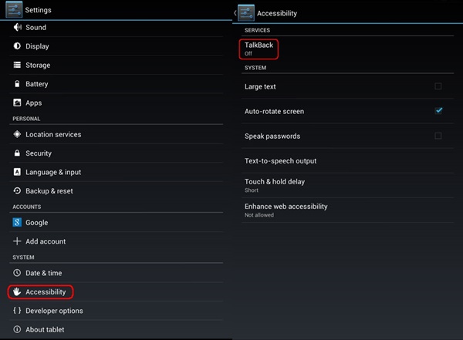Select Language & input menu item
Image resolution: width=463 pixels, height=340 pixels.
(x=116, y=172)
